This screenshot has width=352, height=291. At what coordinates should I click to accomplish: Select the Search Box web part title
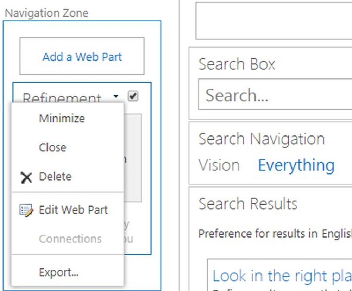(237, 64)
